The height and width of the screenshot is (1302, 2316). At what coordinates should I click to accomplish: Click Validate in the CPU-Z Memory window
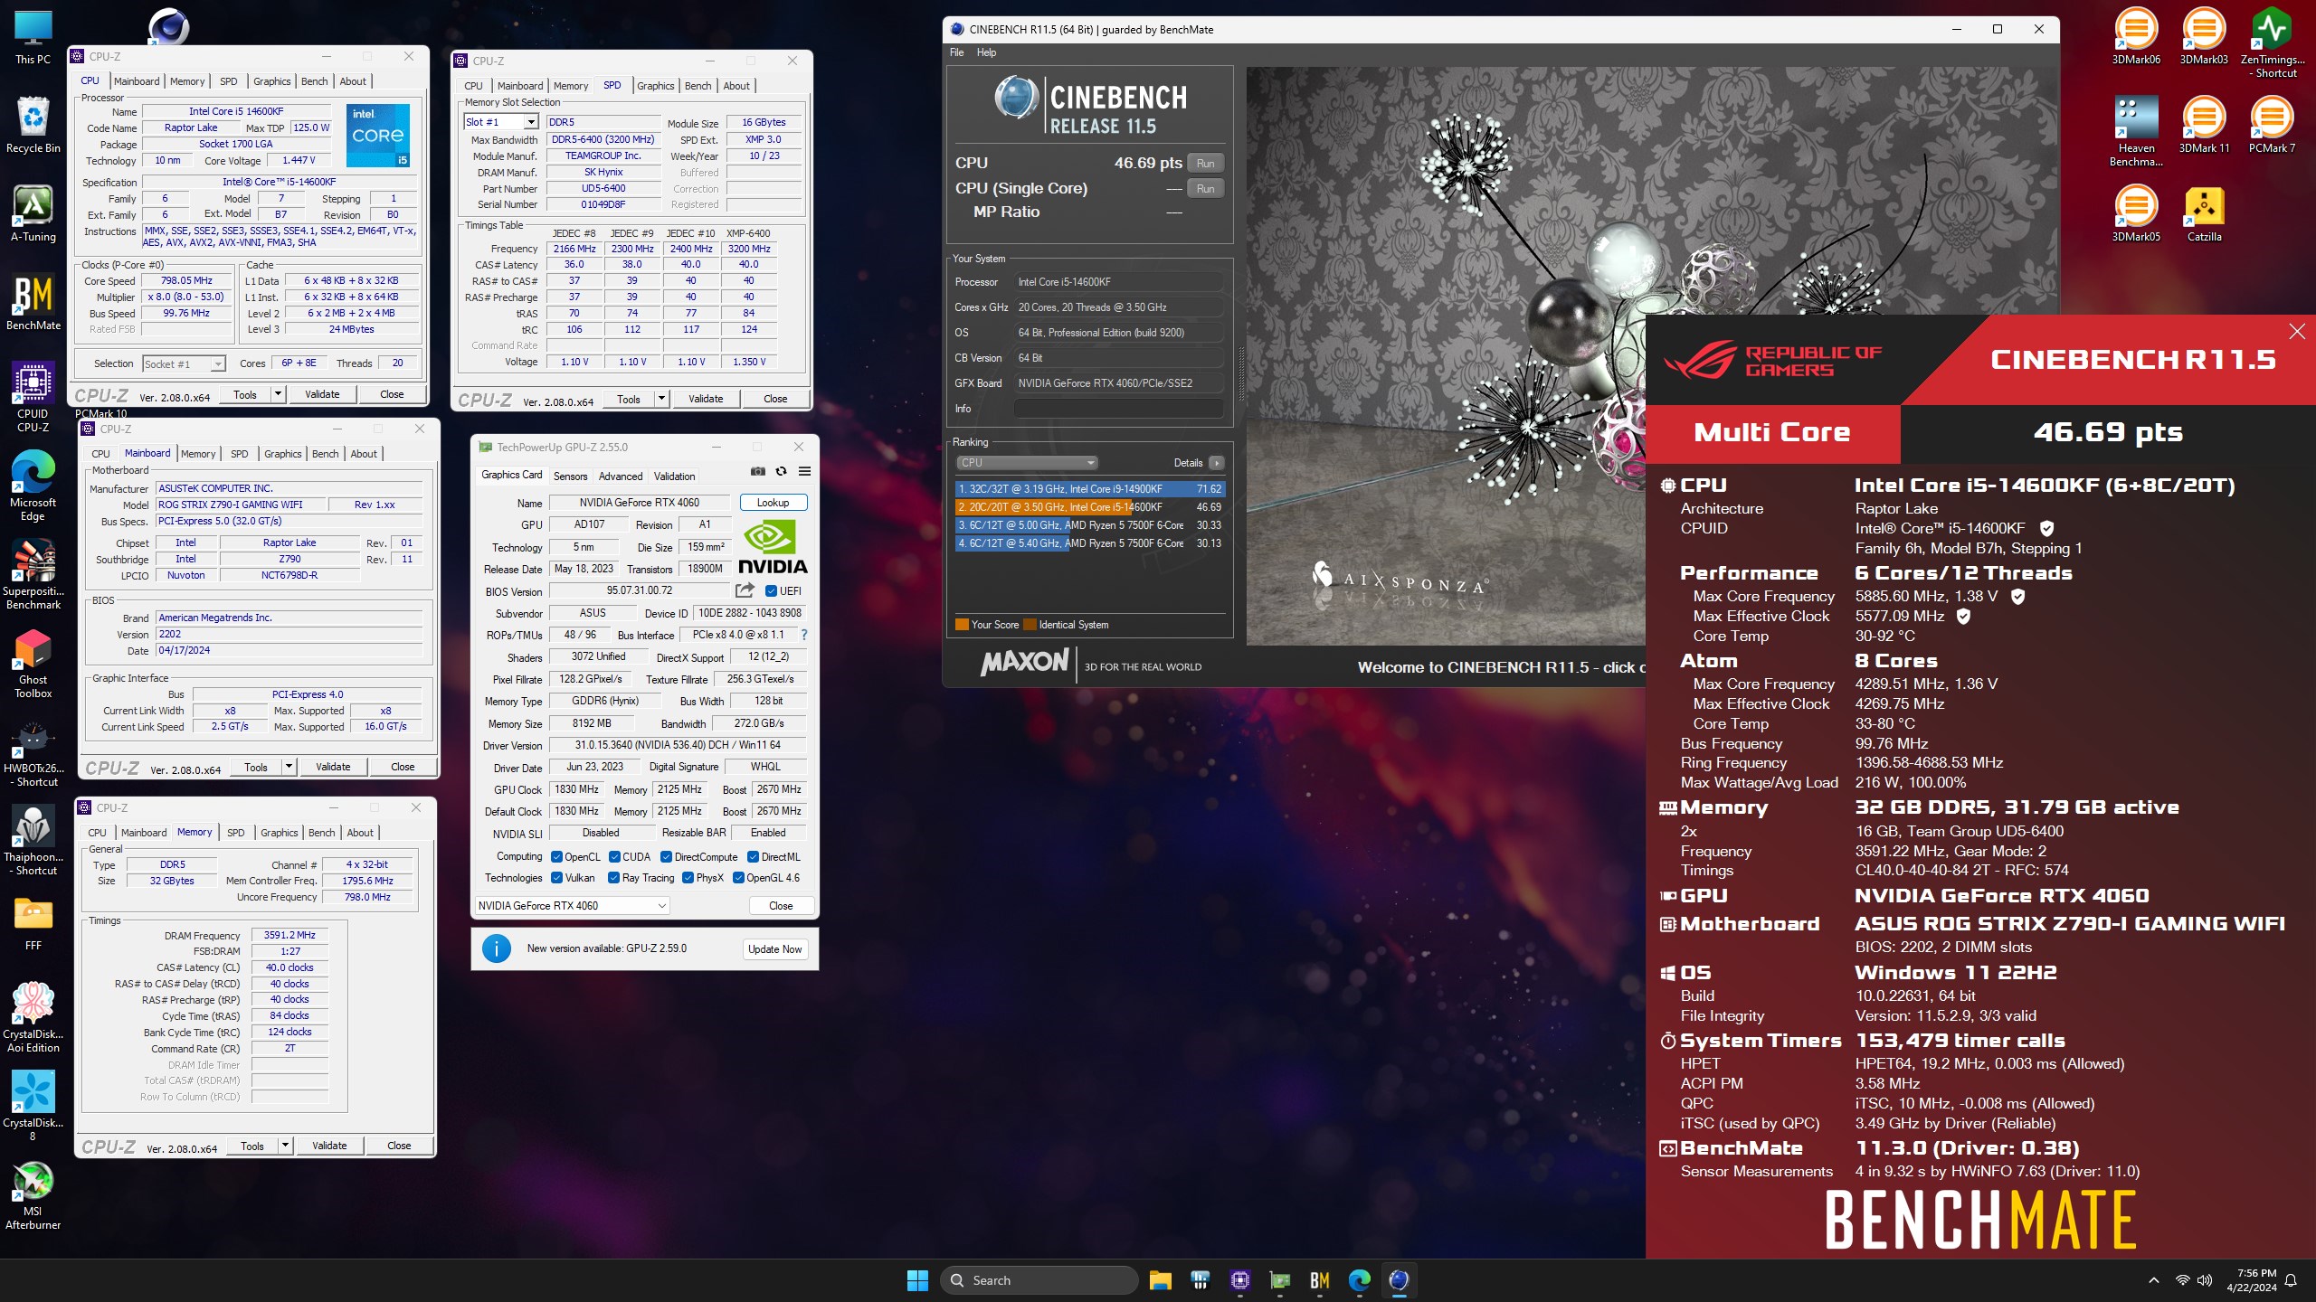[x=329, y=1146]
